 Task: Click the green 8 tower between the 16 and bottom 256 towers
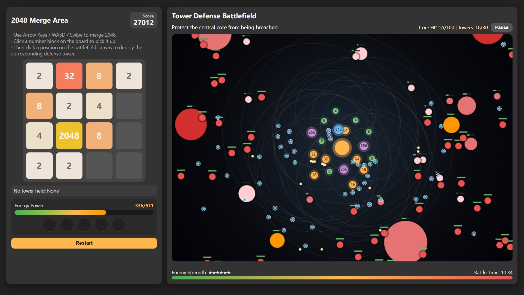(x=329, y=172)
